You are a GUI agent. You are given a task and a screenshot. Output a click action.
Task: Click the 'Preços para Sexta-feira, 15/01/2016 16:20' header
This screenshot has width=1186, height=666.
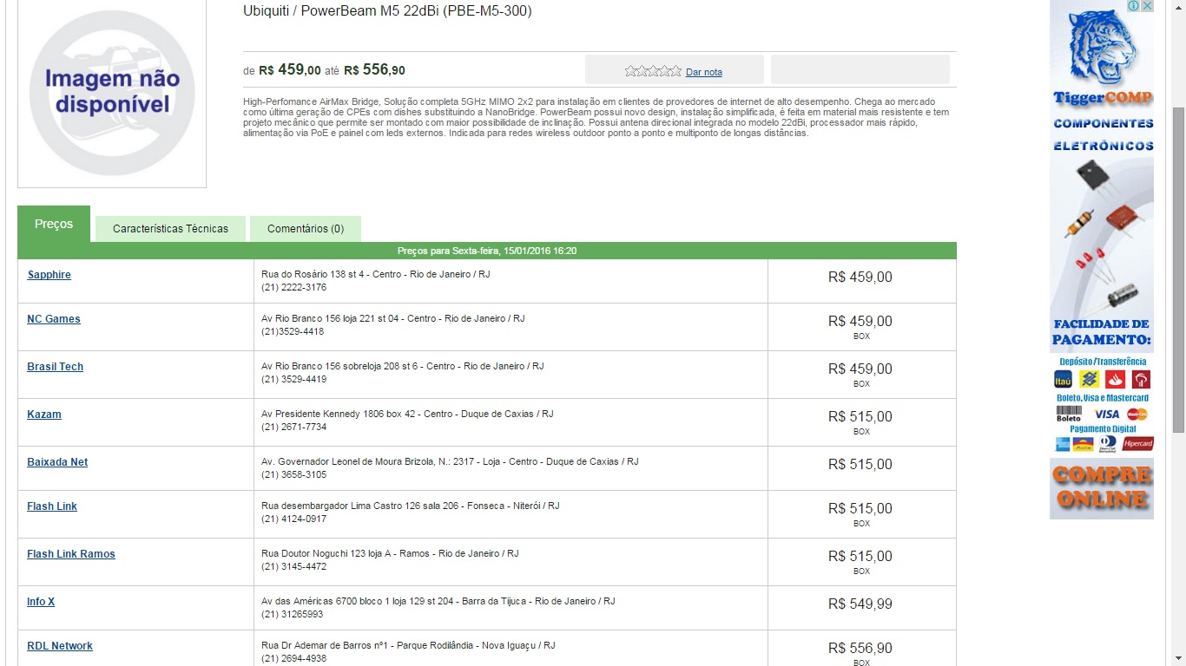(x=487, y=251)
